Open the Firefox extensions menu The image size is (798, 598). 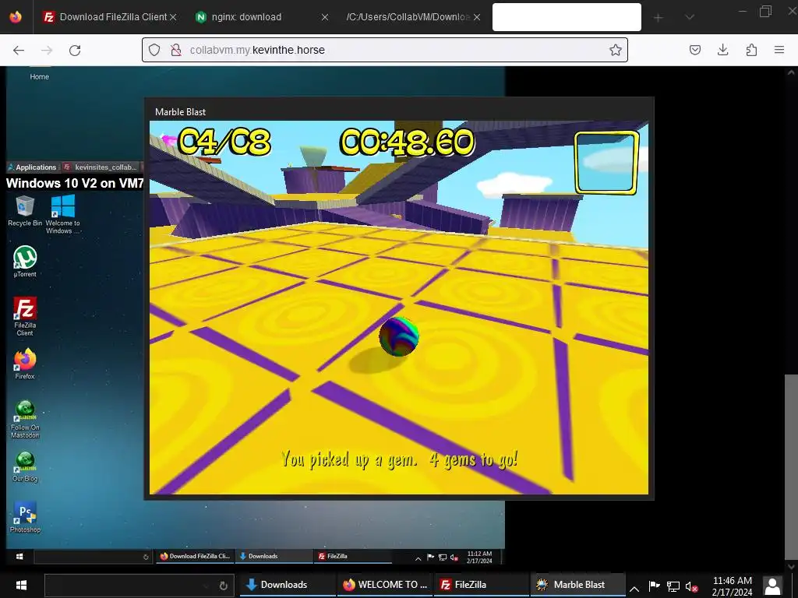tap(751, 50)
